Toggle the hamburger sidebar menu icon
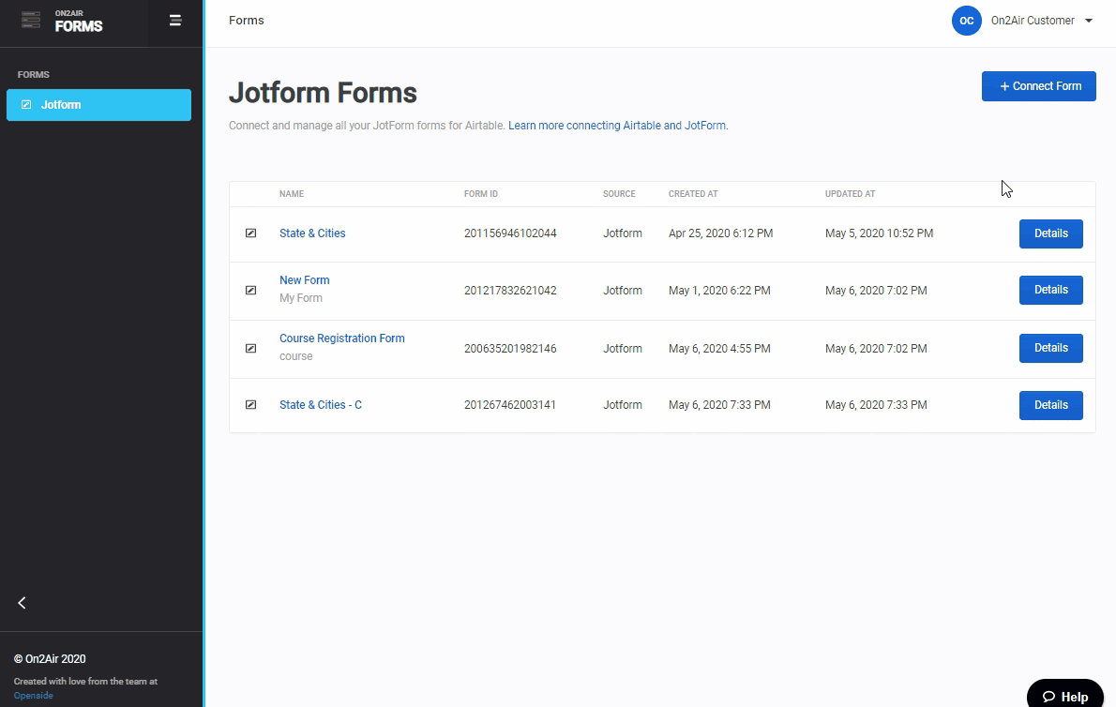Viewport: 1116px width, 707px height. (175, 21)
